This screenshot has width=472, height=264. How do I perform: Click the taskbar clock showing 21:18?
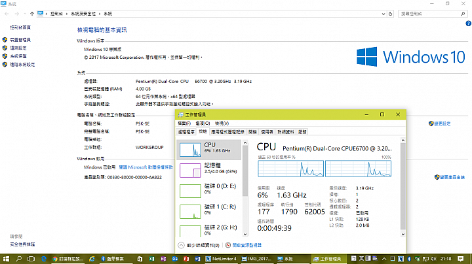coord(446,259)
